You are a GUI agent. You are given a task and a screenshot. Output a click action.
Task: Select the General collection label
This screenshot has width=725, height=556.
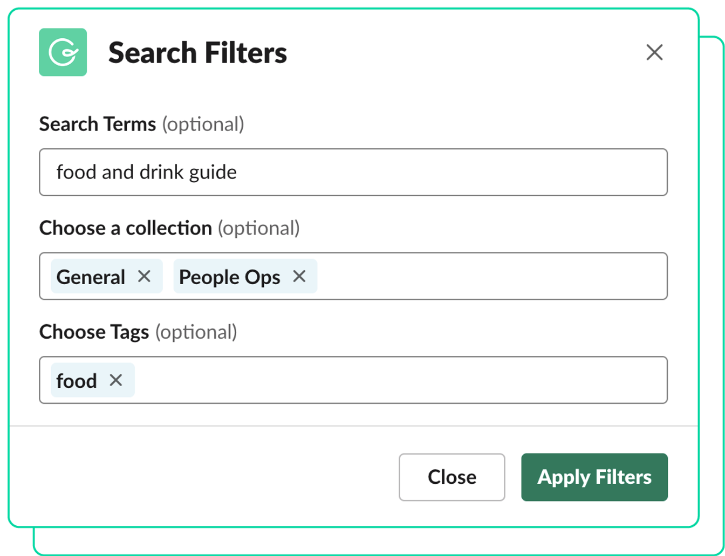click(91, 277)
